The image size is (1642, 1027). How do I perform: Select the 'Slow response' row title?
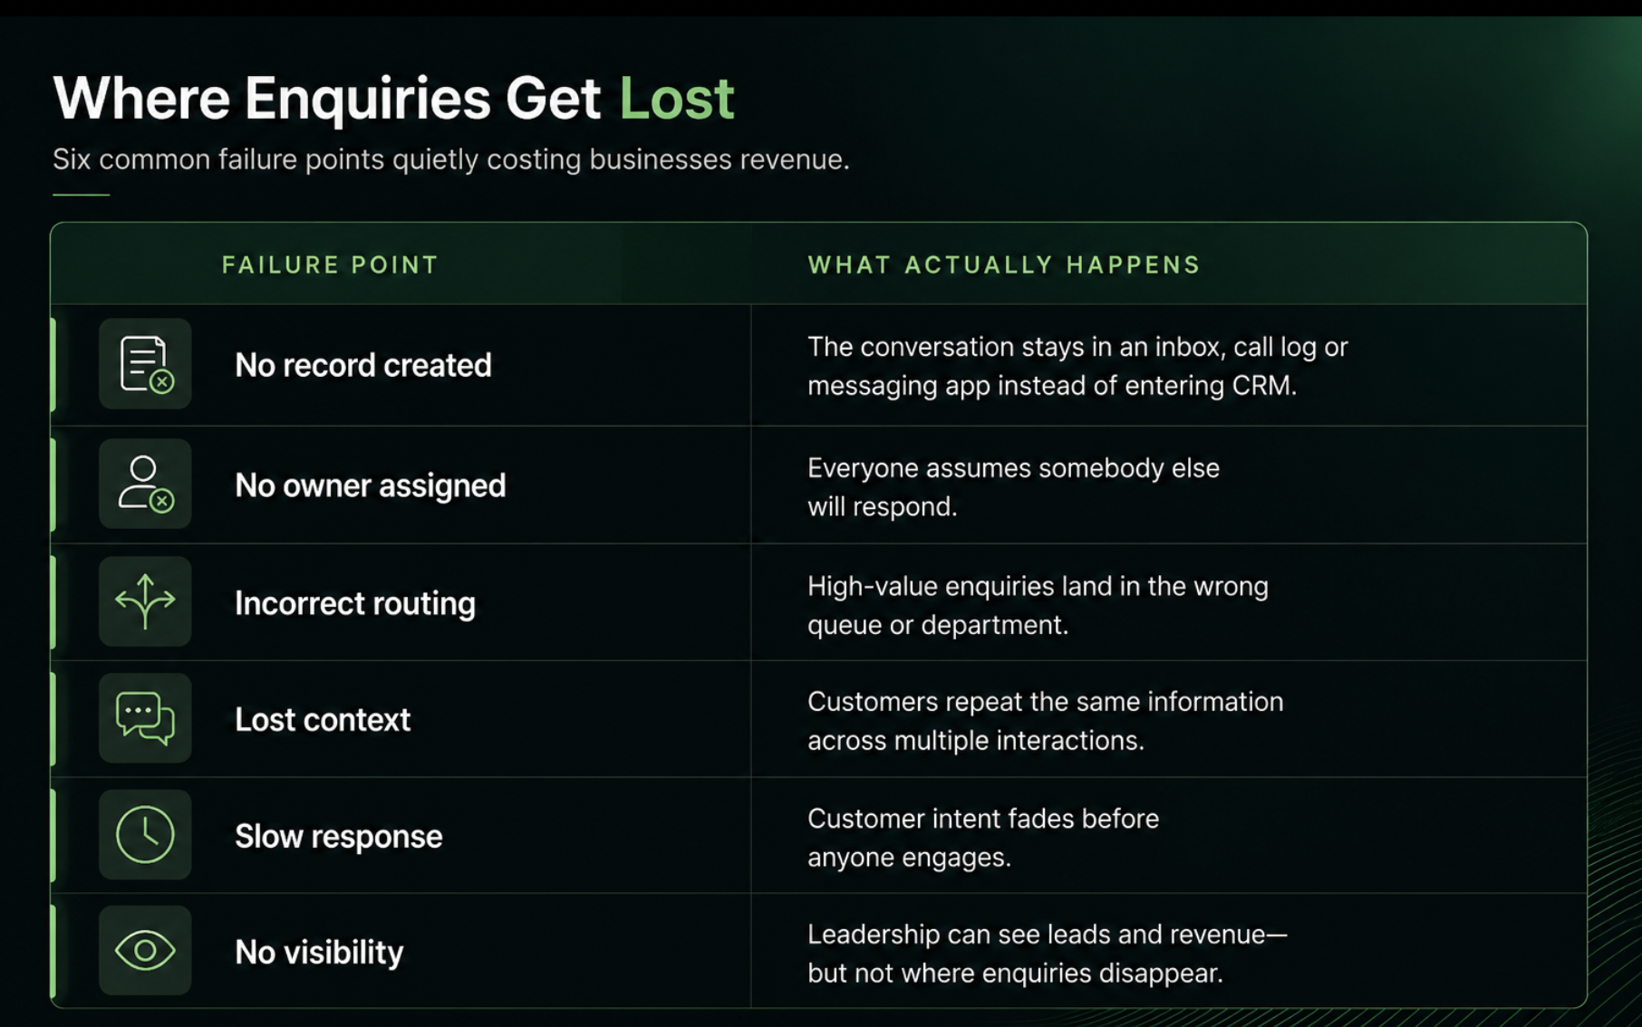pos(339,836)
